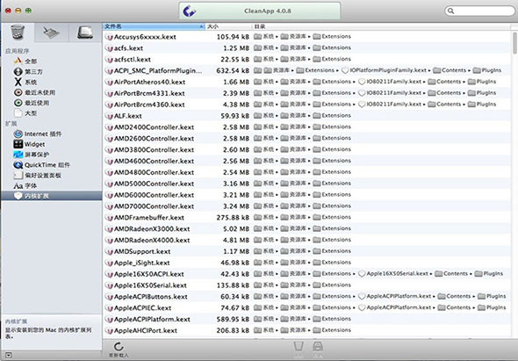Click IOPlatformPluginFamily.kext in the path
This screenshot has height=361, width=518.
coord(385,70)
